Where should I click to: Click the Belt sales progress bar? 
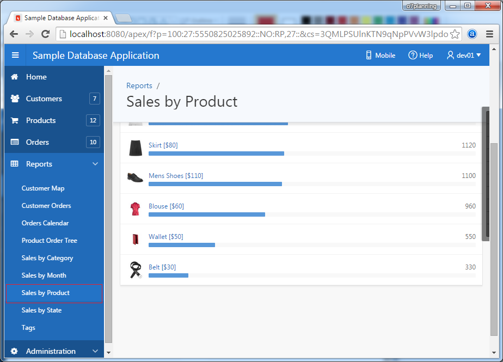click(312, 275)
